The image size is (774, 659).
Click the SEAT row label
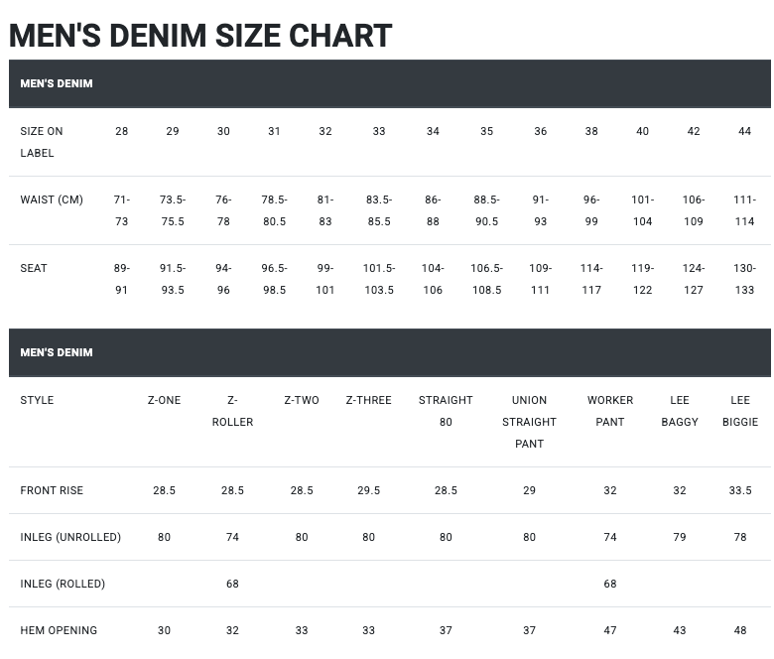pos(34,268)
